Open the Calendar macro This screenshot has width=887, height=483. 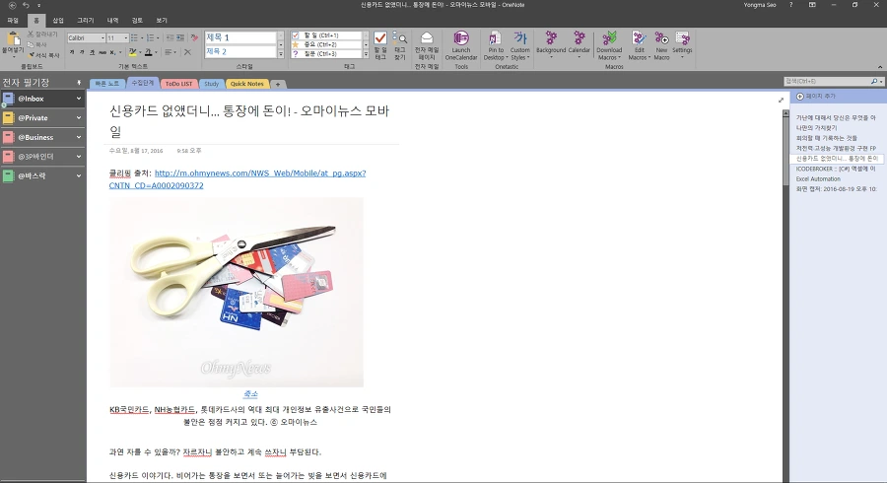pos(579,44)
